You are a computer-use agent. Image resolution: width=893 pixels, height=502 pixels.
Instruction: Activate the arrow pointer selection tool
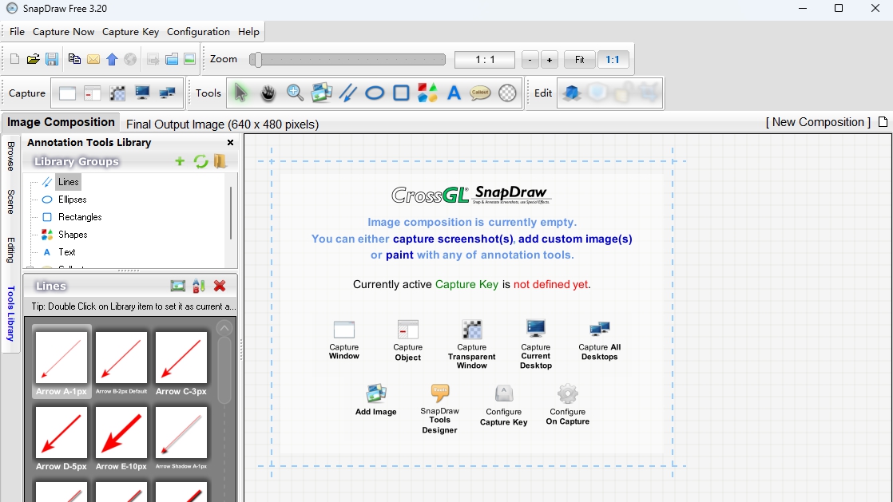240,93
